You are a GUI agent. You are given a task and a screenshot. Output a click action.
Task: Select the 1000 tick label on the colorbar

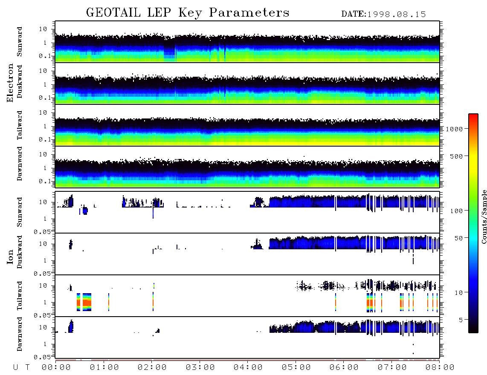pyautogui.click(x=455, y=129)
